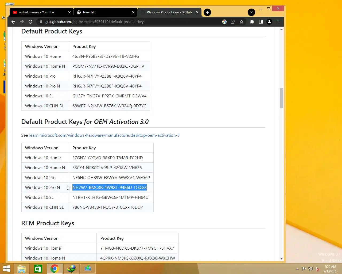Click the Chrome taskbar icon

click(55, 269)
